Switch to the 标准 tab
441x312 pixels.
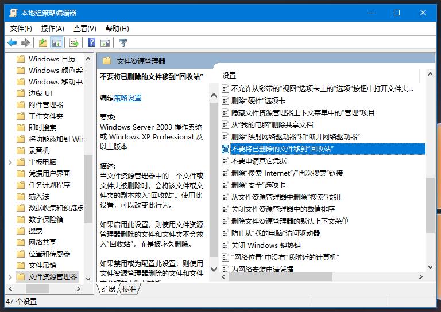[129, 289]
